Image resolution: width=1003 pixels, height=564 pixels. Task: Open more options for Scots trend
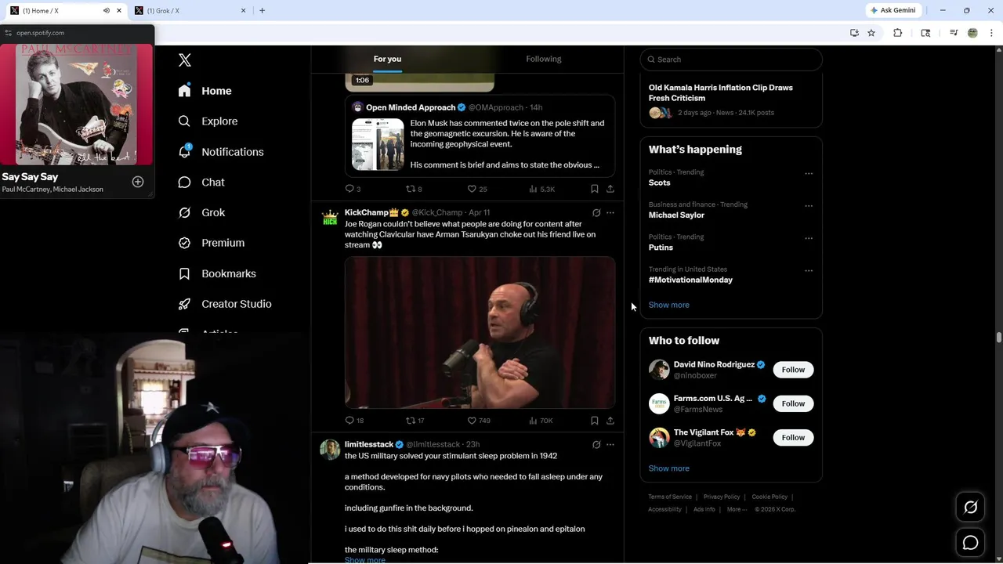(809, 174)
